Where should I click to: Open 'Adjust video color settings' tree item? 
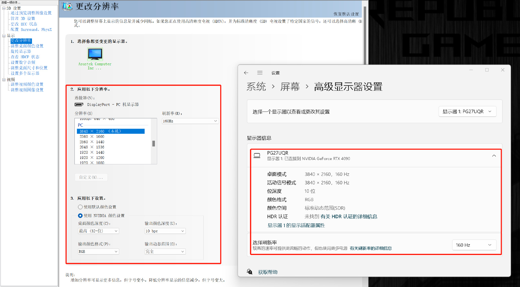(x=27, y=84)
